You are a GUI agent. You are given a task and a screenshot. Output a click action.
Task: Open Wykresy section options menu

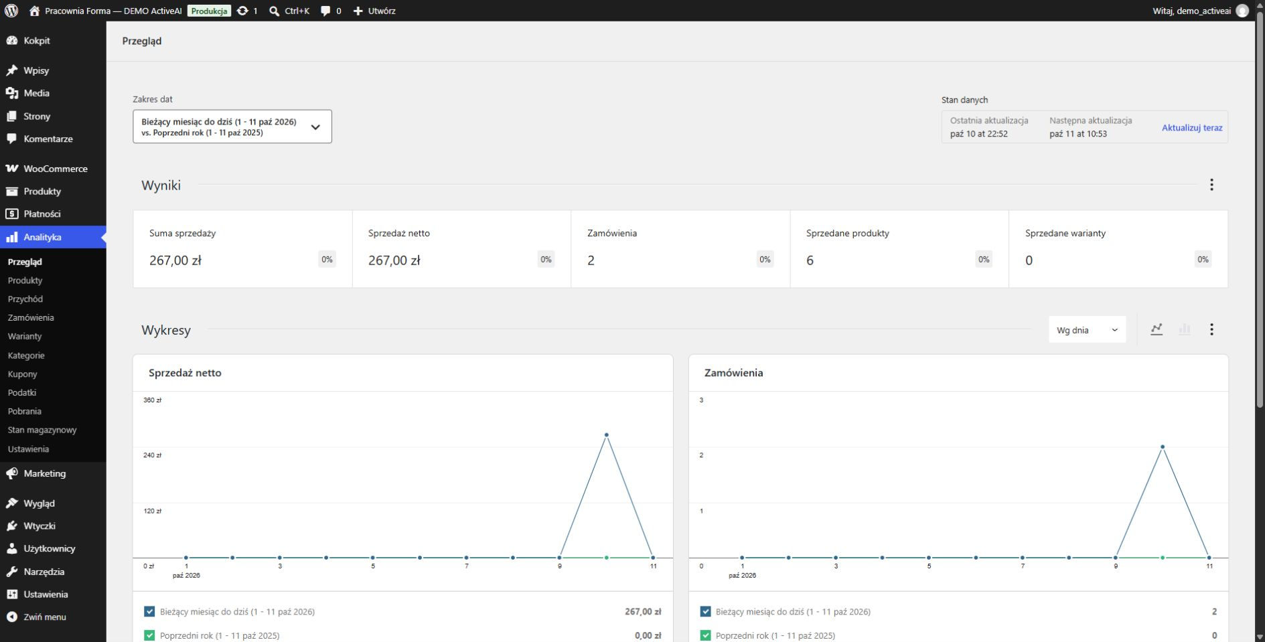[x=1211, y=329]
